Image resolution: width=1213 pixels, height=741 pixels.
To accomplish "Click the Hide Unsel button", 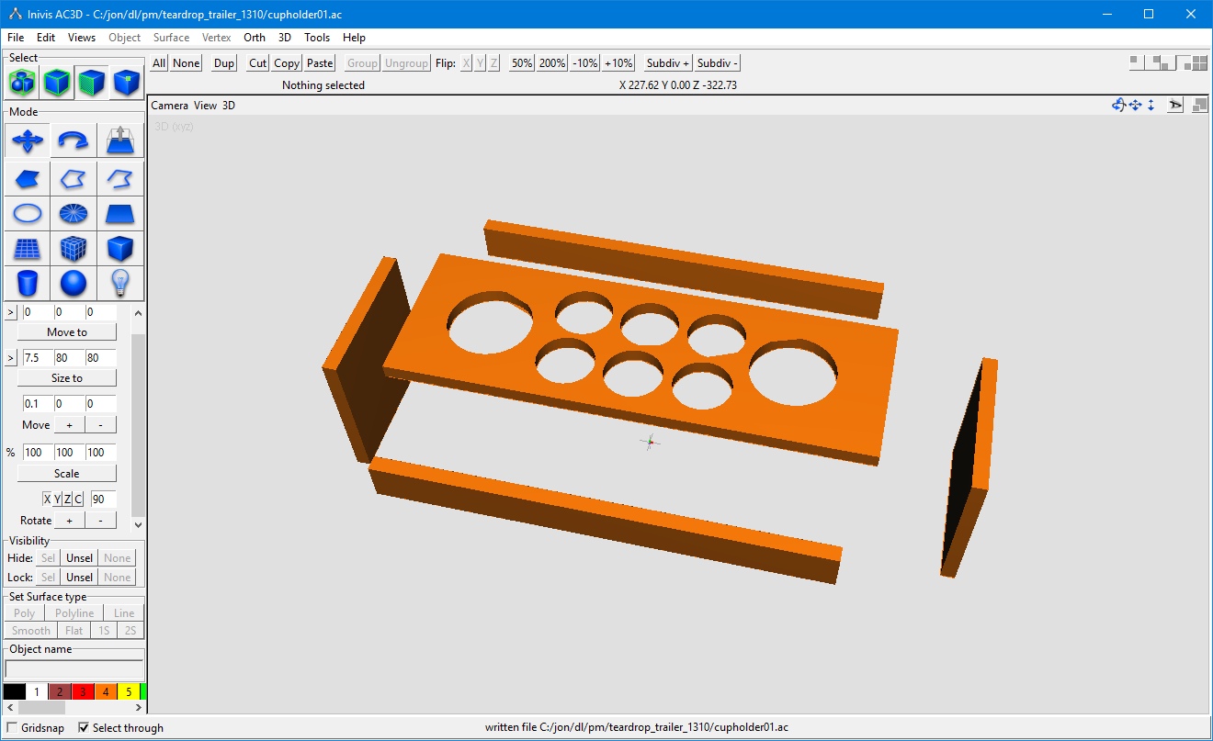I will [x=80, y=558].
